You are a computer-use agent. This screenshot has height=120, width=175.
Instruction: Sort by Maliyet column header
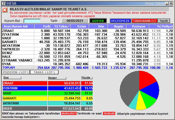pyautogui.click(x=167, y=26)
